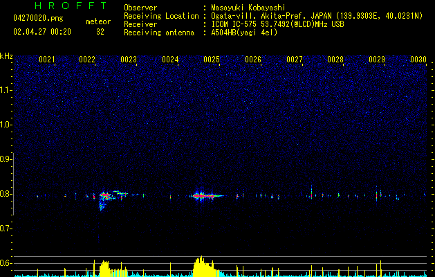The width and height of the screenshot is (435, 277).
Task: Click the 0025 time marker
Action: pyautogui.click(x=212, y=60)
